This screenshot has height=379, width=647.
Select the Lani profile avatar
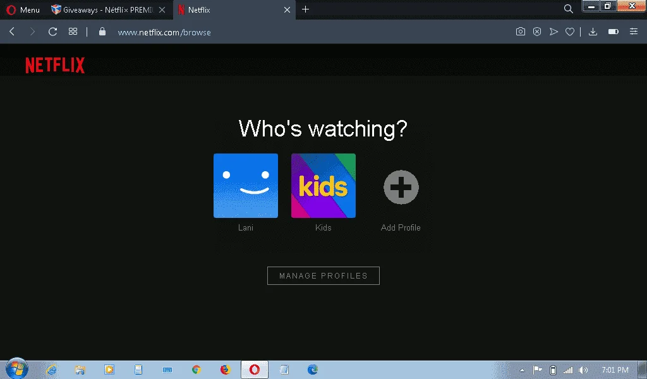pos(246,186)
